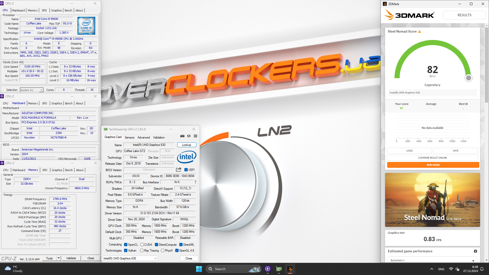Click the Steel Nomad score warning icon
Image resolution: width=489 pixels, height=275 pixels.
(x=419, y=32)
